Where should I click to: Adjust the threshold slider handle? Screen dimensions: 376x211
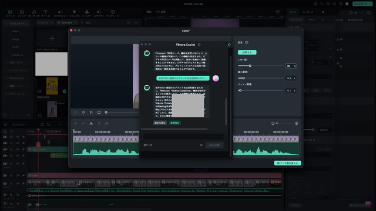tap(250, 66)
